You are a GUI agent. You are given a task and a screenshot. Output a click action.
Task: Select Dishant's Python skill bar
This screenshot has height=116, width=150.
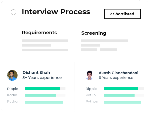point(44,103)
